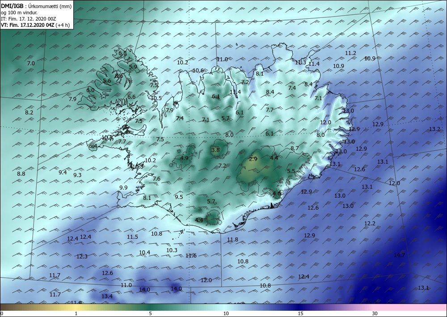
Task: Click the value '8.7' on the map
Action: [x=295, y=148]
